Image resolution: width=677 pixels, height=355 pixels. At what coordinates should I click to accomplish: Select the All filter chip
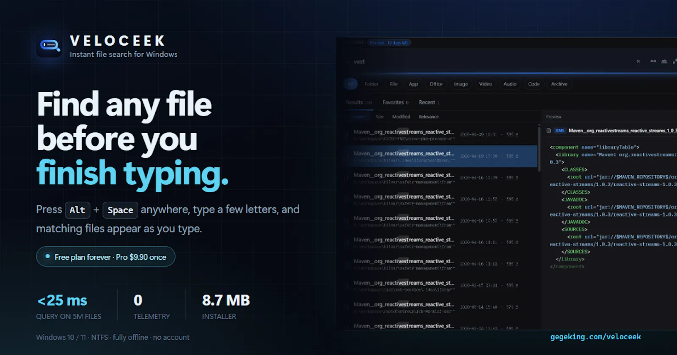tap(350, 84)
